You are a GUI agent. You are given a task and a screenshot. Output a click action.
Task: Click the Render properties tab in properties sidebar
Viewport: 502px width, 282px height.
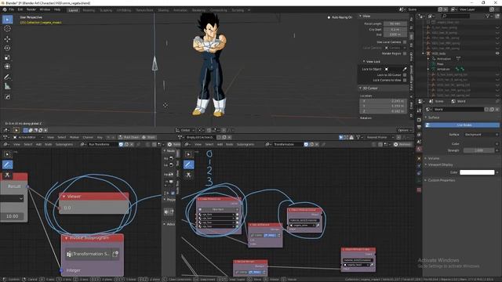pos(419,120)
